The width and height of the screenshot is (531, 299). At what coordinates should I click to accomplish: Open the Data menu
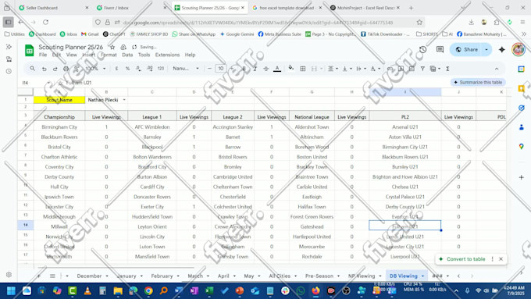(x=127, y=55)
